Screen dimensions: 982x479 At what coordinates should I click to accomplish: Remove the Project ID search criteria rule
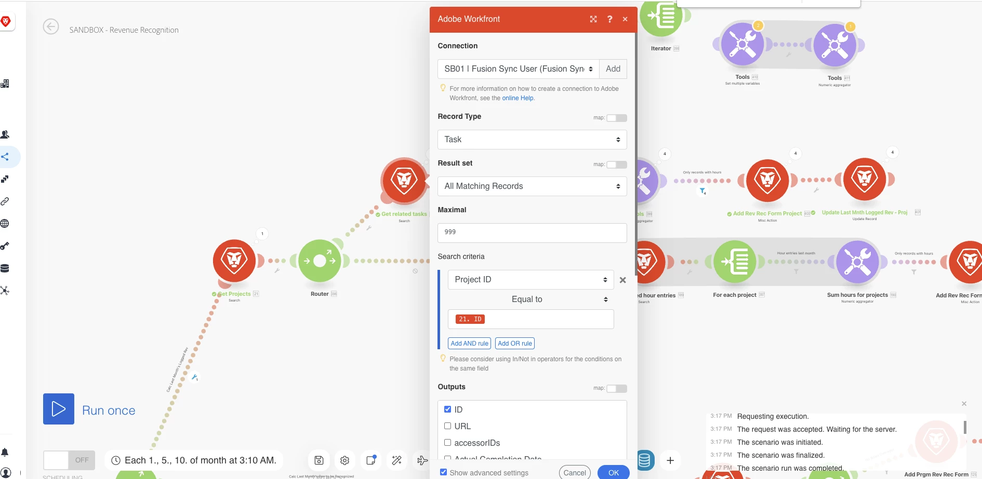[623, 280]
